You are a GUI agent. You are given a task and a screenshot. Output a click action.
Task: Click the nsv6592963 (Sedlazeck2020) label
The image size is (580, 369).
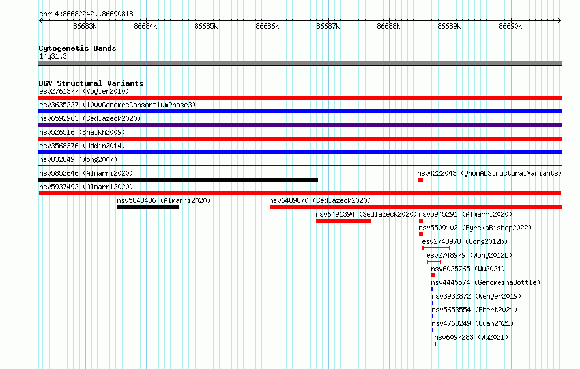(90, 118)
